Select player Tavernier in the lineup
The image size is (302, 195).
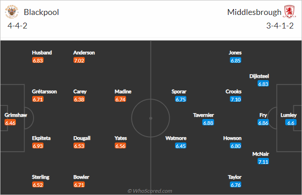(204, 115)
